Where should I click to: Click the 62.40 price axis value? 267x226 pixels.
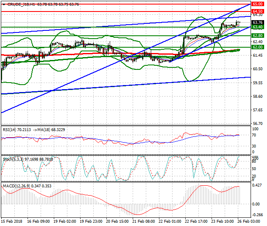pos(258,42)
